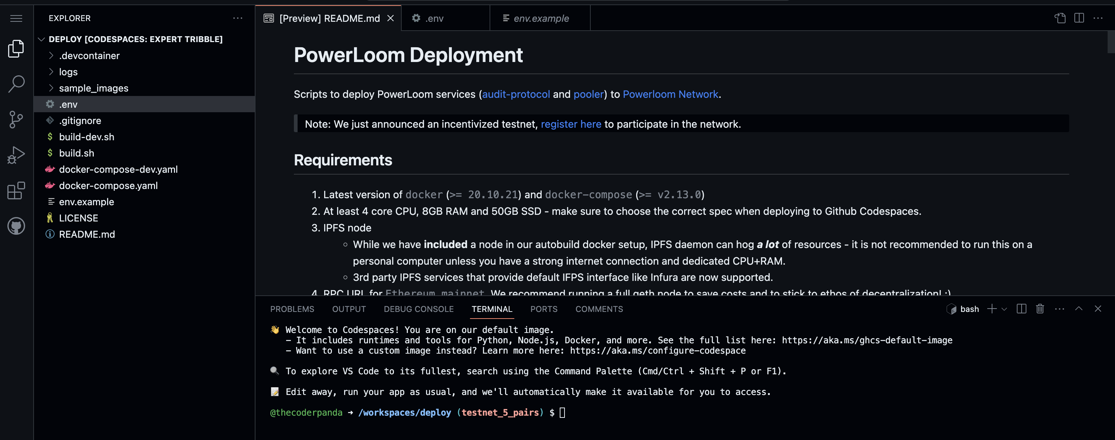
Task: Open the Source Control view
Action: point(16,119)
